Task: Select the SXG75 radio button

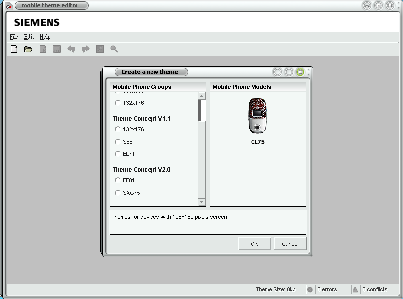Action: point(117,192)
